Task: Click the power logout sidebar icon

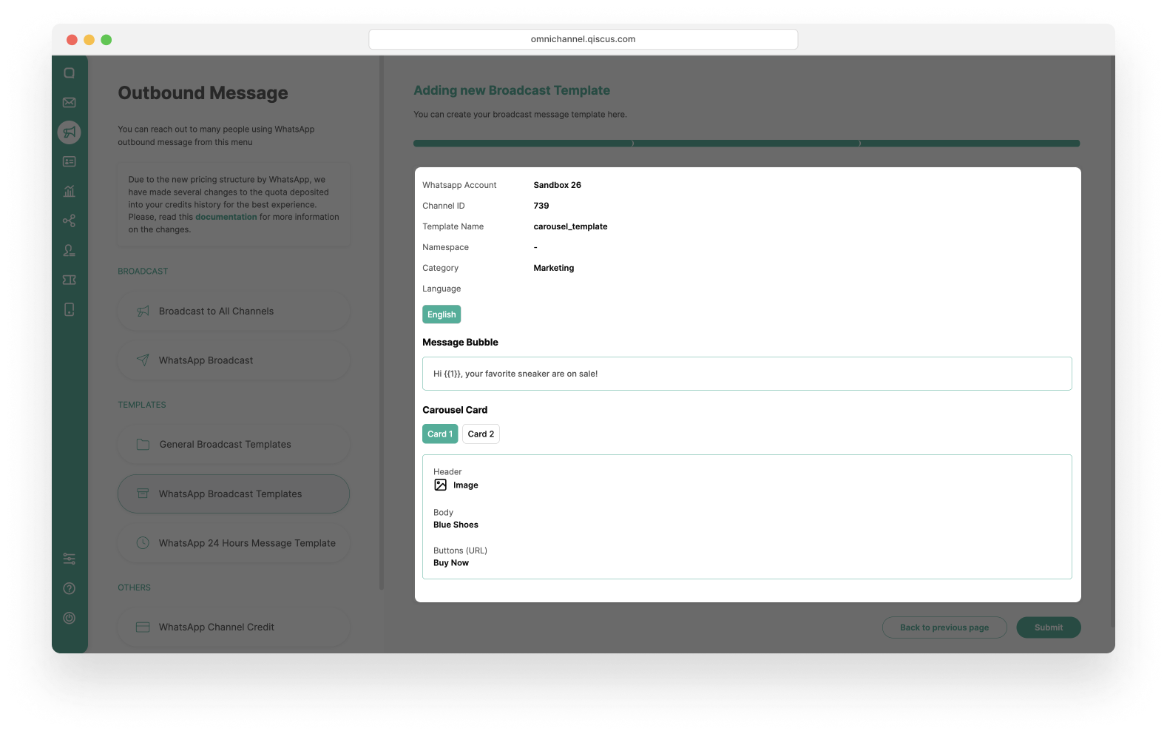Action: (70, 618)
